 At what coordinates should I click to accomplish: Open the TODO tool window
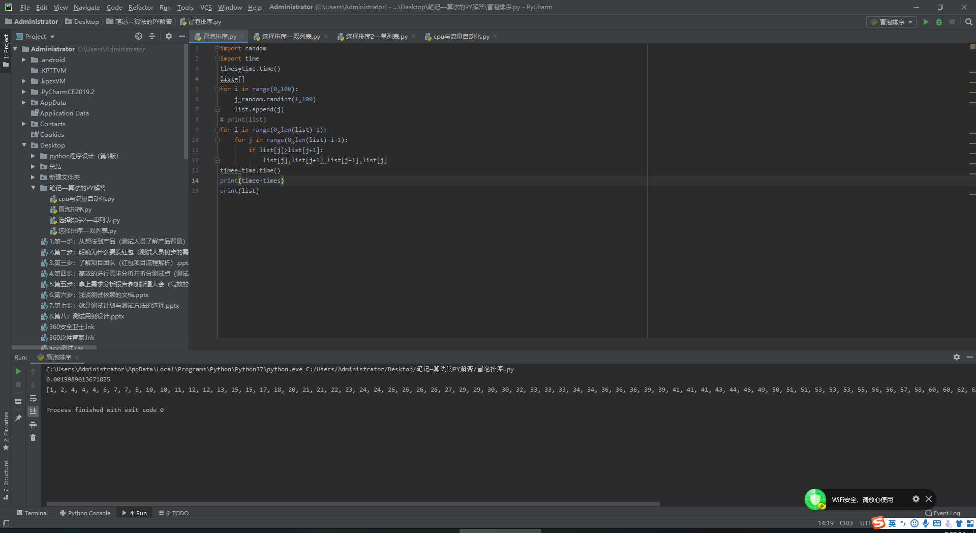point(173,513)
